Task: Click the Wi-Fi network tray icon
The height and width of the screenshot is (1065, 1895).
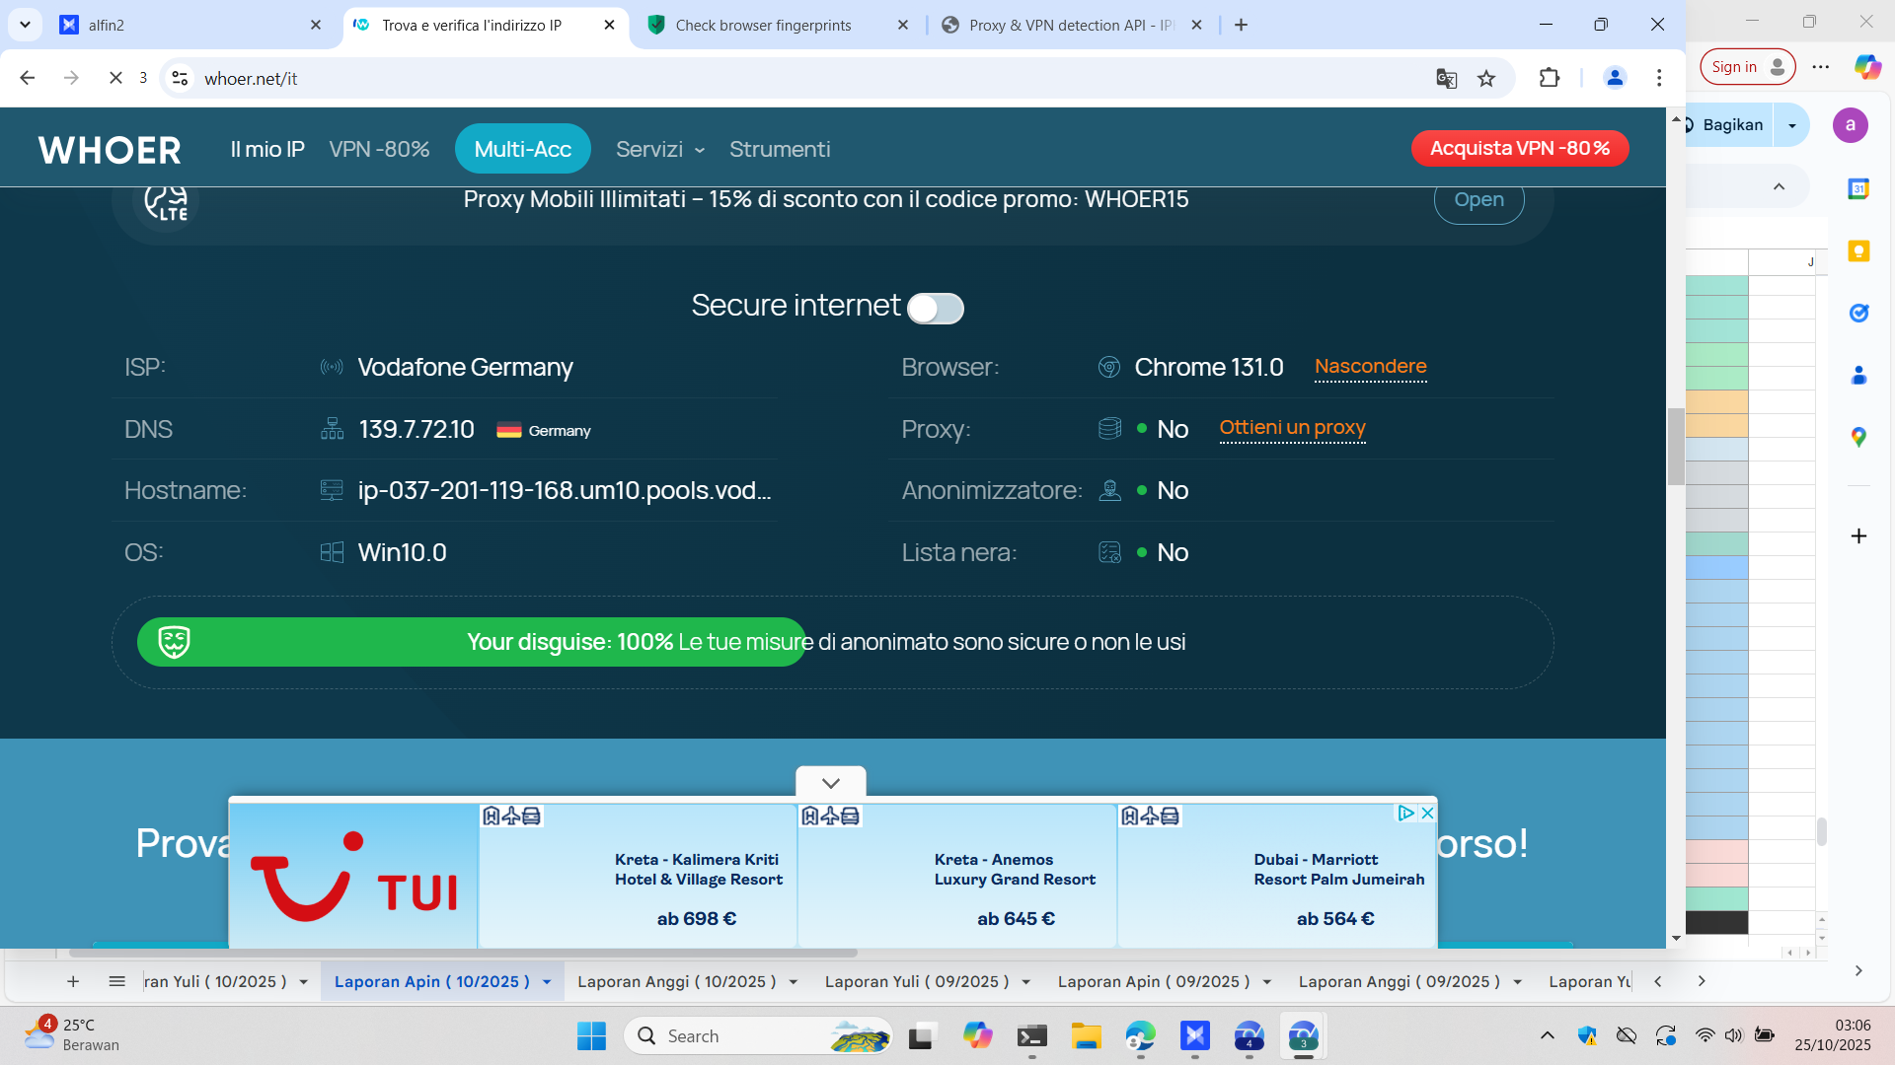Action: [x=1705, y=1035]
